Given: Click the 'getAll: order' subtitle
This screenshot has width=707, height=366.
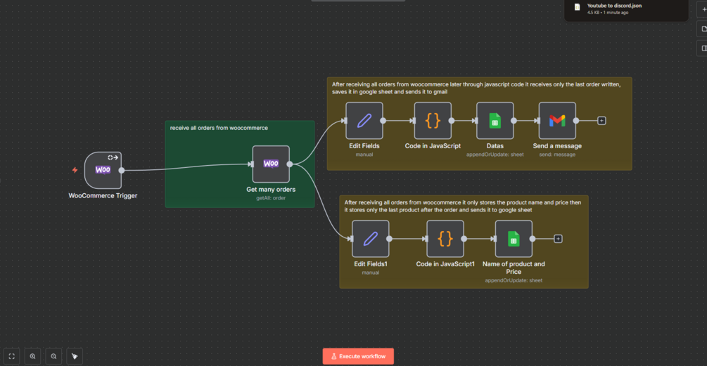Looking at the screenshot, I should pos(271,198).
